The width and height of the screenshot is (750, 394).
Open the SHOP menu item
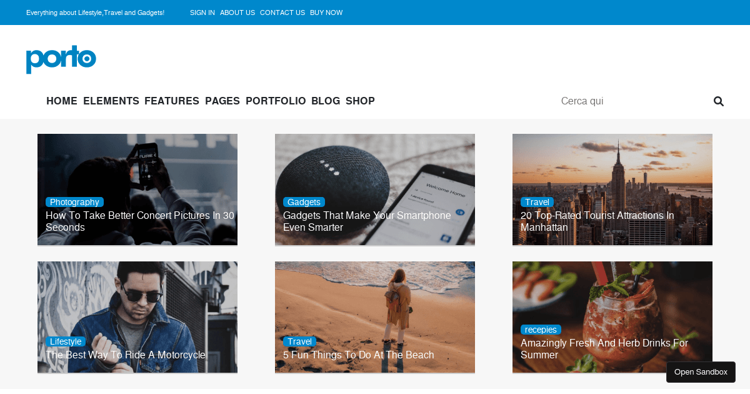tap(360, 101)
